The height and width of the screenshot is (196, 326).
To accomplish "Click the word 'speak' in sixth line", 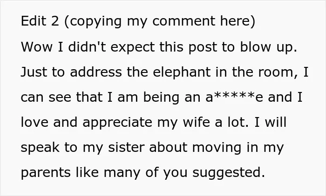I will tap(40, 148).
